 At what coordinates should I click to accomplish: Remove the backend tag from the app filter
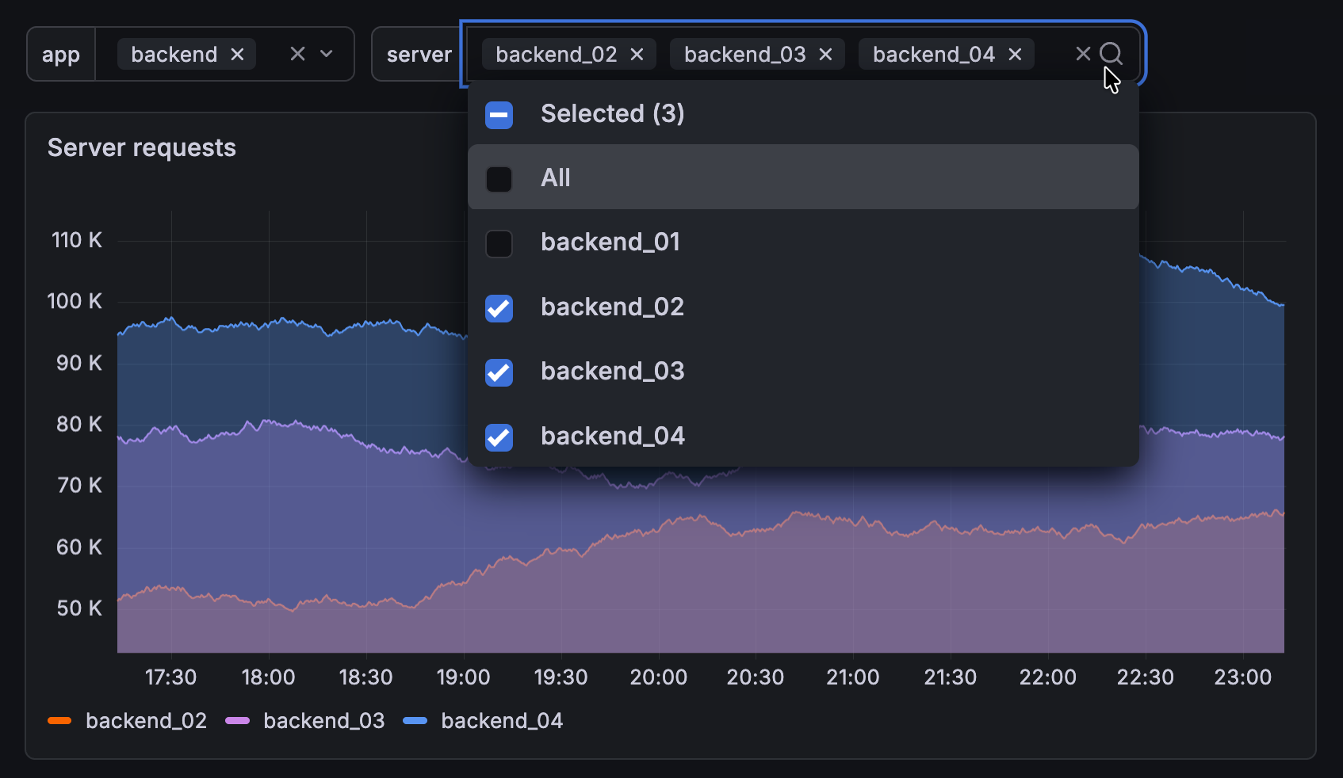237,54
